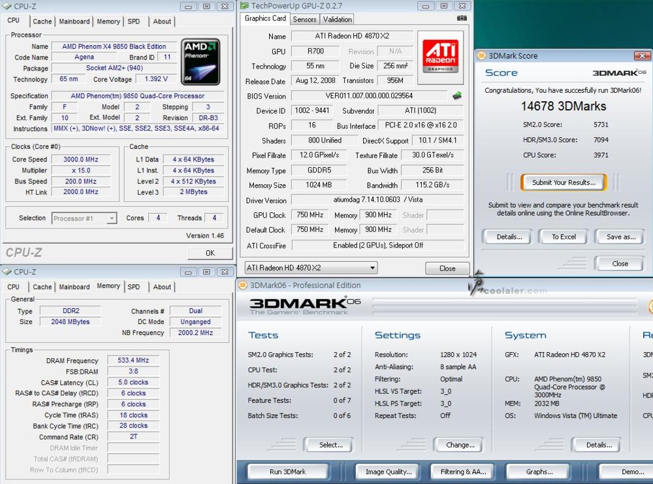Open the Filtering & AA options
The width and height of the screenshot is (653, 484).
pyautogui.click(x=463, y=472)
